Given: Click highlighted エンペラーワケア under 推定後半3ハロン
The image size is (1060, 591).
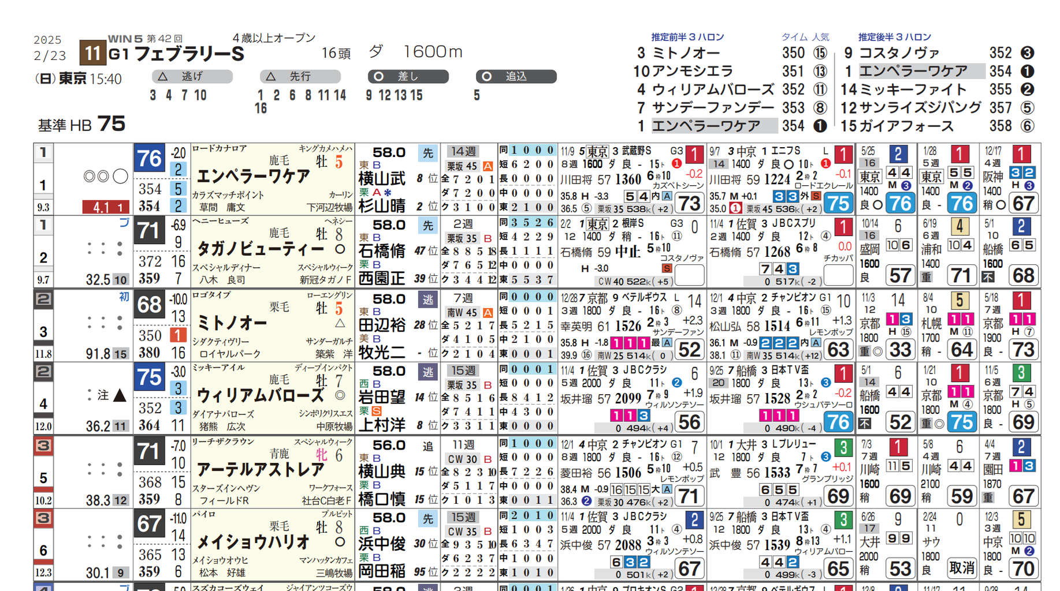Looking at the screenshot, I should (x=922, y=71).
